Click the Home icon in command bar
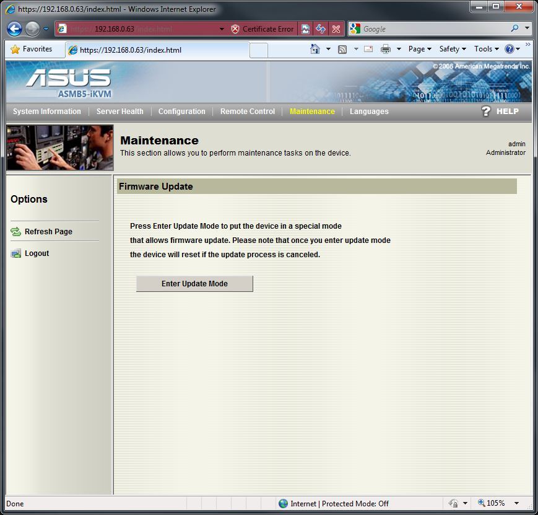The width and height of the screenshot is (538, 515). pos(315,49)
